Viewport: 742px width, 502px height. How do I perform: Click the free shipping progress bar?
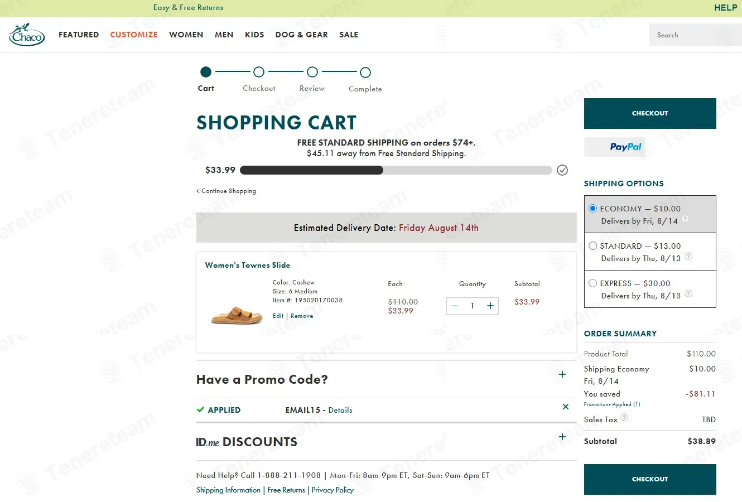coord(396,170)
